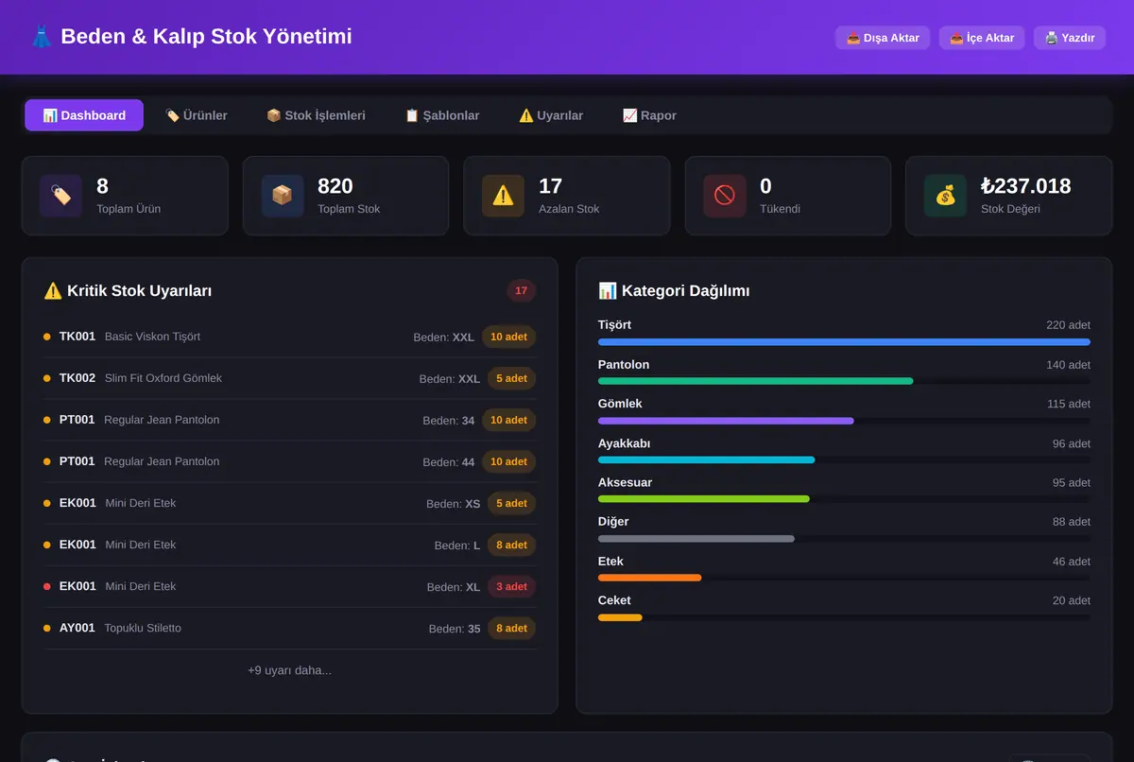Click the 'Beden & Kalıp Stok Yönetimi' title
The width and height of the screenshot is (1134, 762).
[x=206, y=37]
